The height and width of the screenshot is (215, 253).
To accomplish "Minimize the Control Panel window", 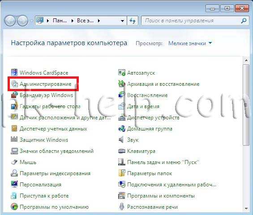I will 213,8.
